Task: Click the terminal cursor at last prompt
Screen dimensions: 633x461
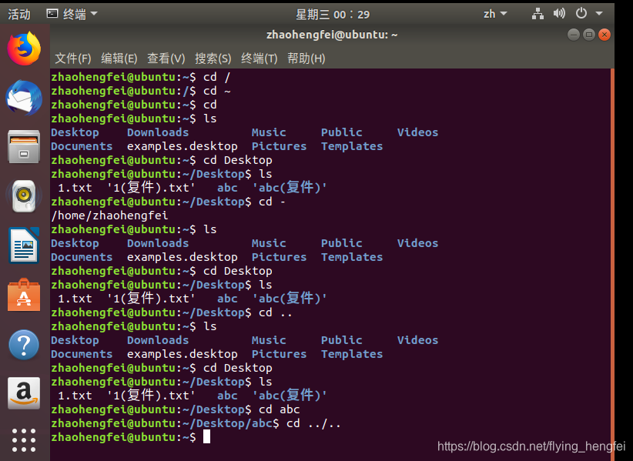Action: 206,437
